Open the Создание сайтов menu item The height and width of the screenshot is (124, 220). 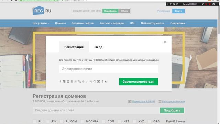click(x=82, y=23)
